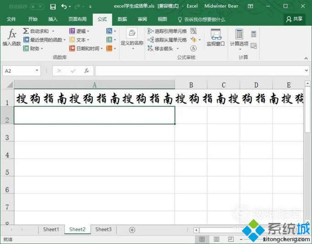This screenshot has width=312, height=244.
Task: Open the Math and Trig functions icon
Action: click(109, 40)
